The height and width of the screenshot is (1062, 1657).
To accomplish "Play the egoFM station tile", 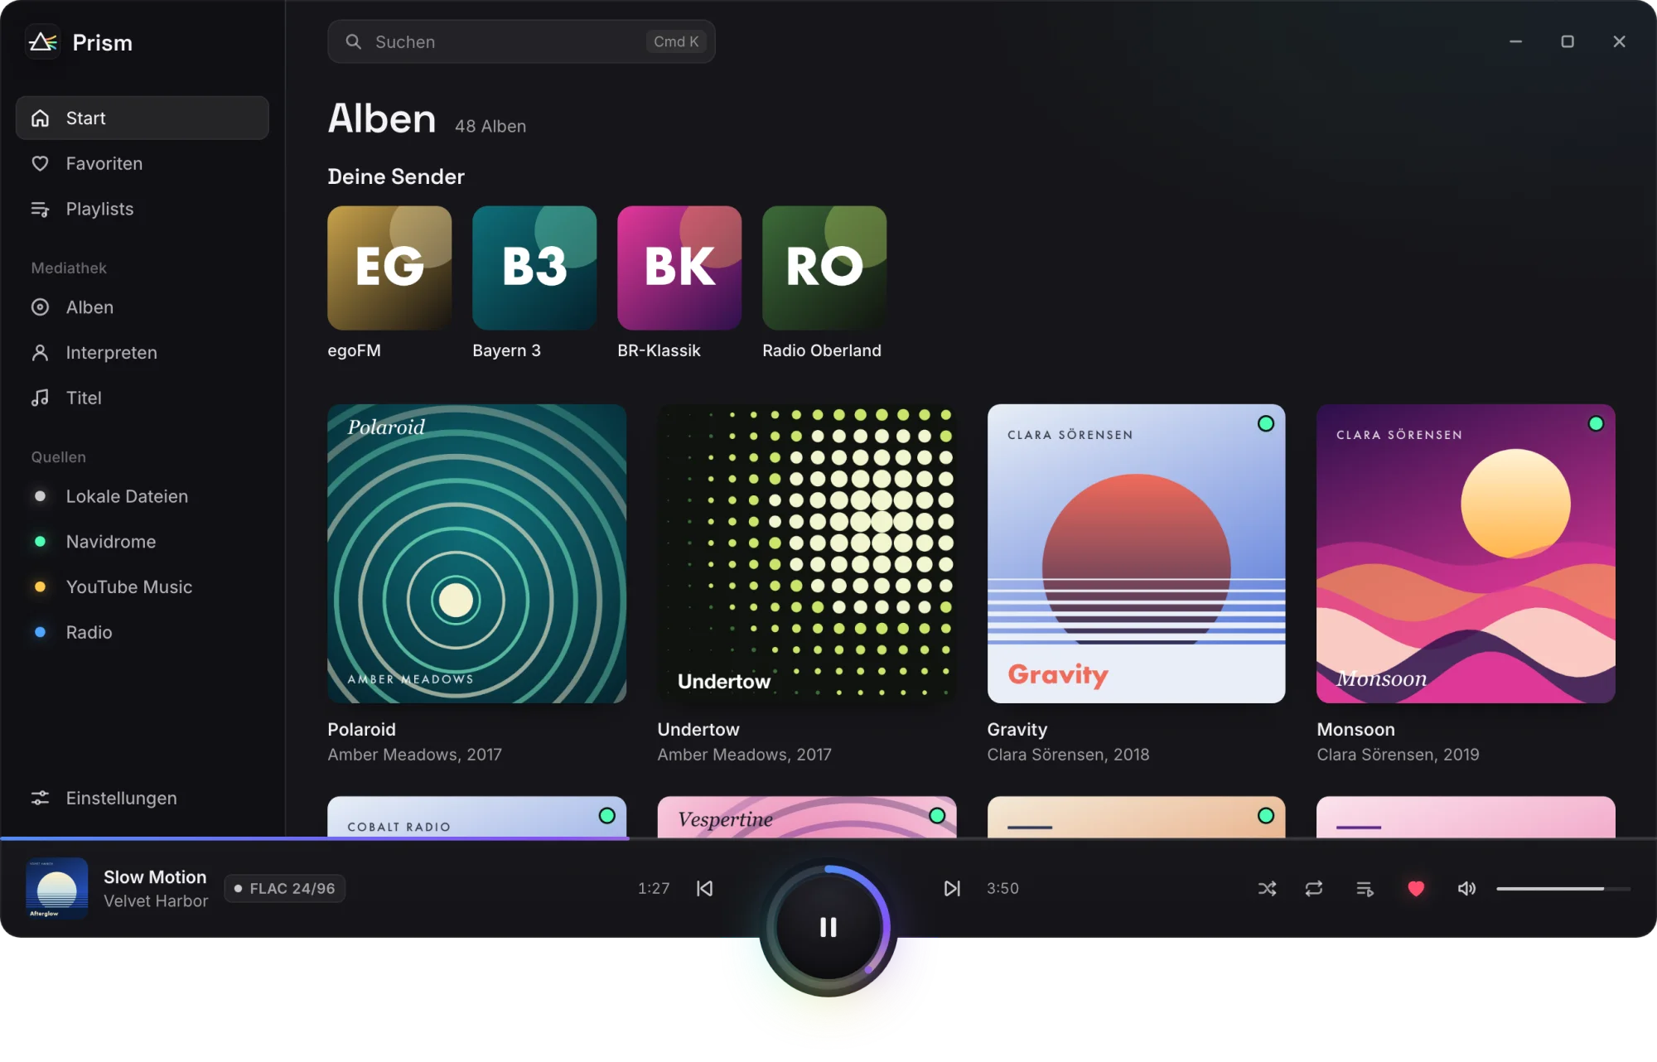I will pos(389,268).
